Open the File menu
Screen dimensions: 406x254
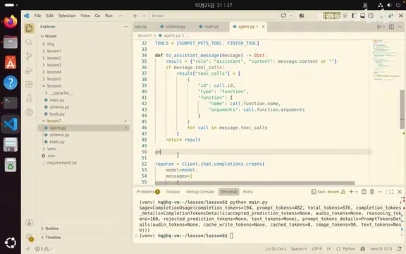[x=38, y=16]
